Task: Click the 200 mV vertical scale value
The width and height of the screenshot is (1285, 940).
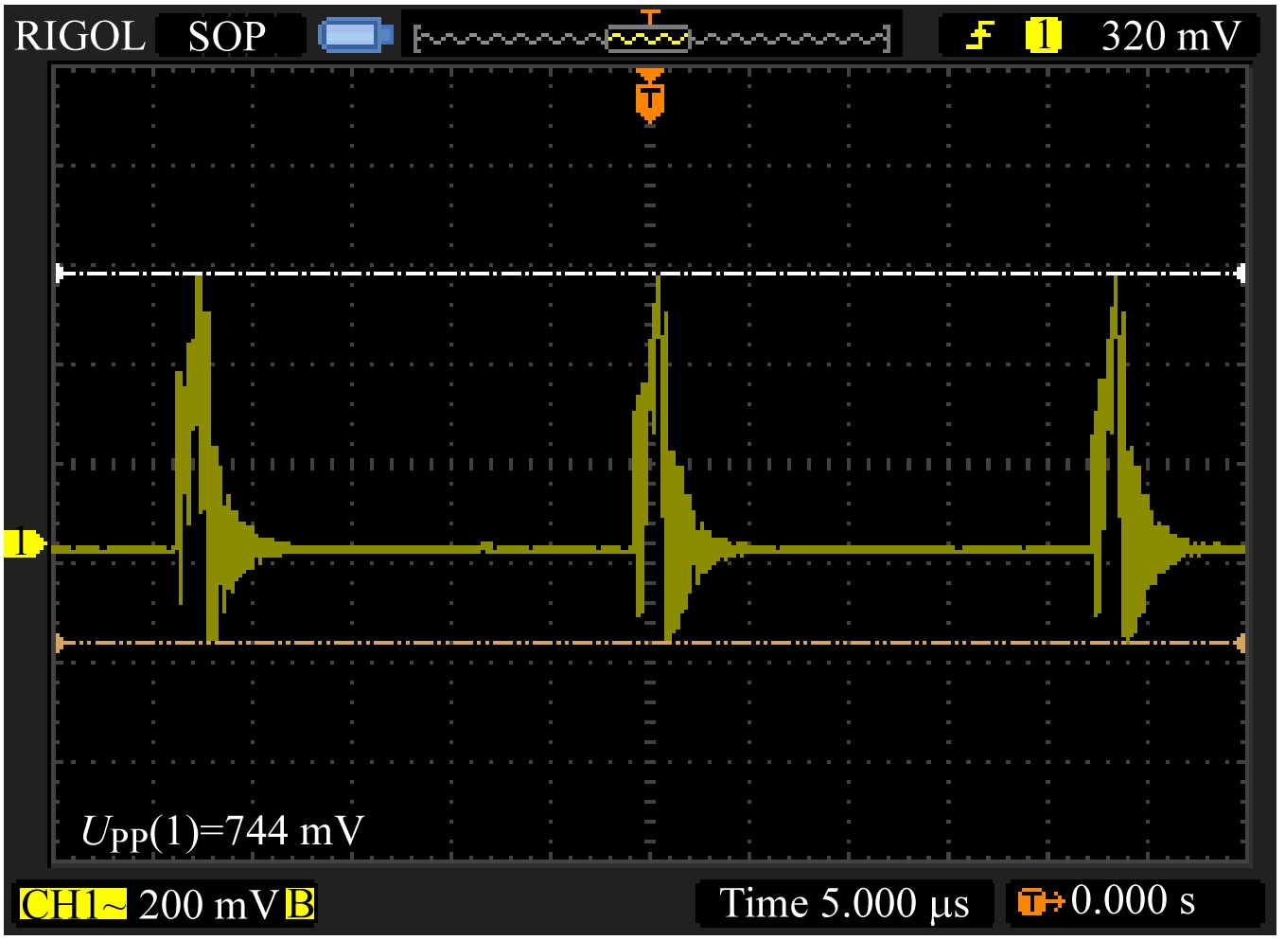Action: point(208,904)
